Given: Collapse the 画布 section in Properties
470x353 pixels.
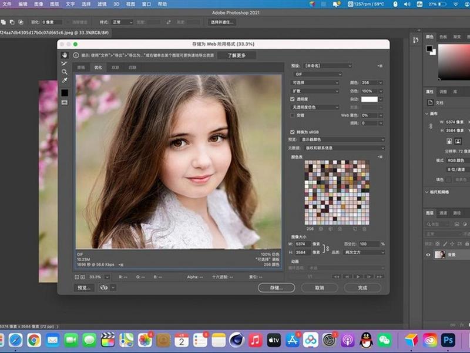Looking at the screenshot, I should point(427,114).
